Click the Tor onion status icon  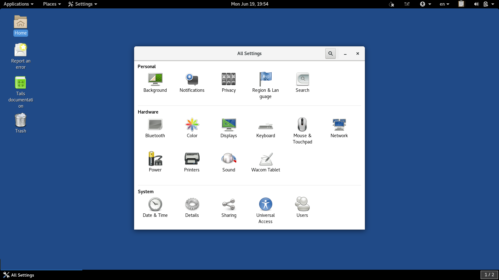(x=391, y=4)
